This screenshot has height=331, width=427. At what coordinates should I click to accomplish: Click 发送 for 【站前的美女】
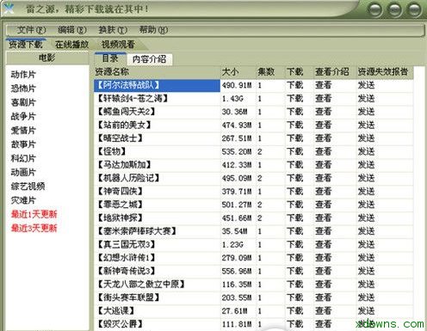pos(366,125)
